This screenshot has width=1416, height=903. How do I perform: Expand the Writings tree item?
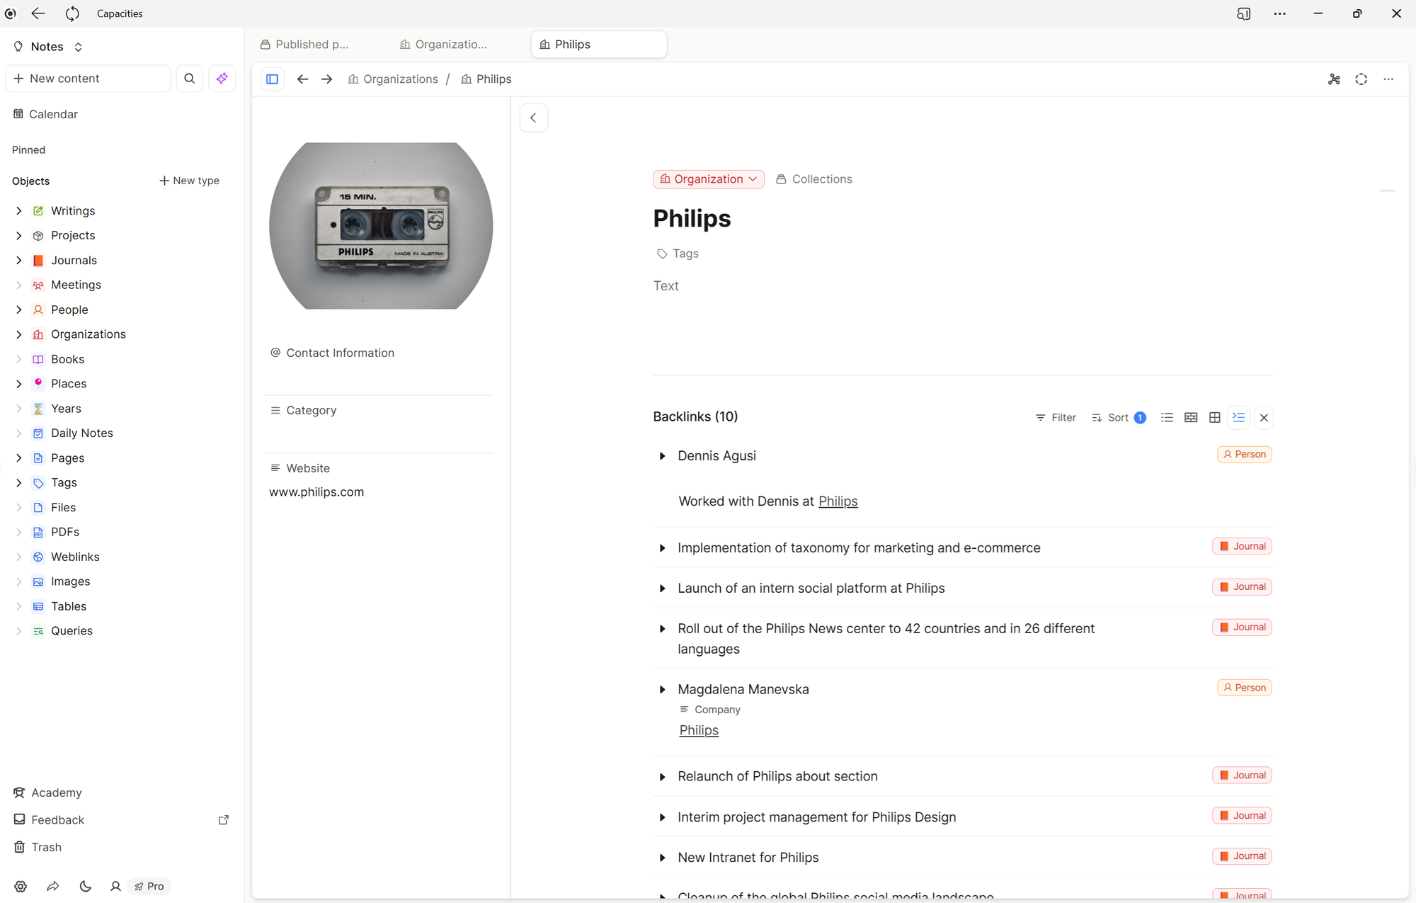(19, 211)
